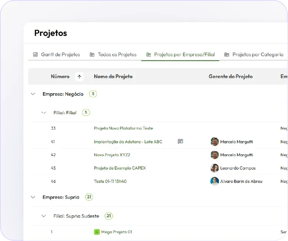Open Projeto Nova Plataforma Teste link
Image resolution: width=288 pixels, height=241 pixels.
pos(123,128)
